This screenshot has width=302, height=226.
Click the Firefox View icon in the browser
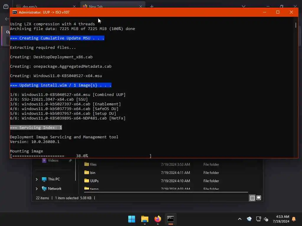(6, 6)
